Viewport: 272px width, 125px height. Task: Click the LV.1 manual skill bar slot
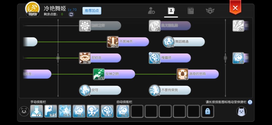[37, 111]
